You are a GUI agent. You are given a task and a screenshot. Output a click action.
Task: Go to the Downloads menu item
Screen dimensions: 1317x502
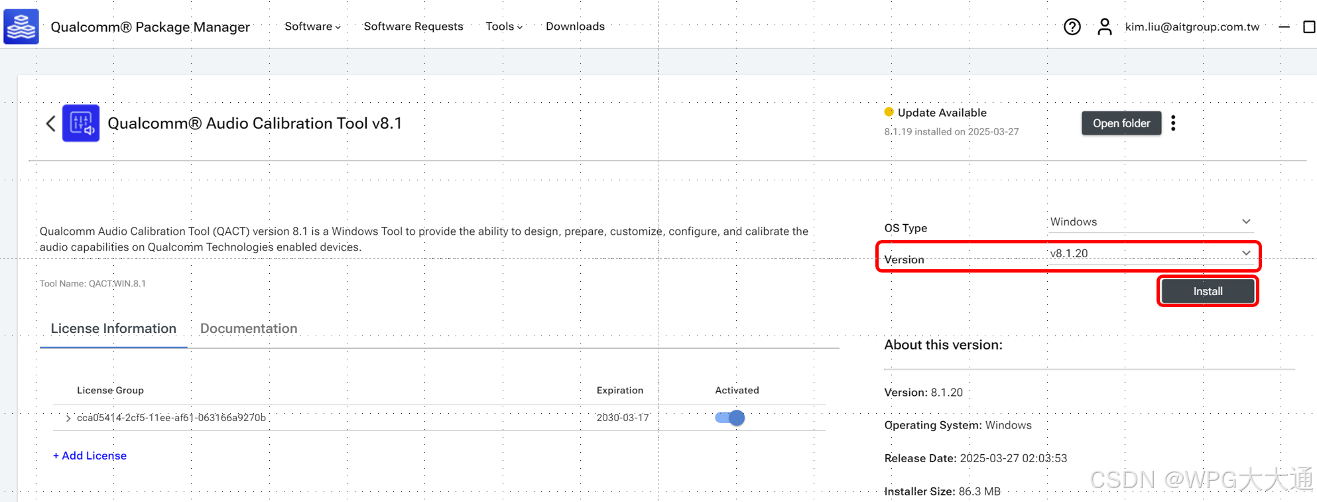point(575,27)
